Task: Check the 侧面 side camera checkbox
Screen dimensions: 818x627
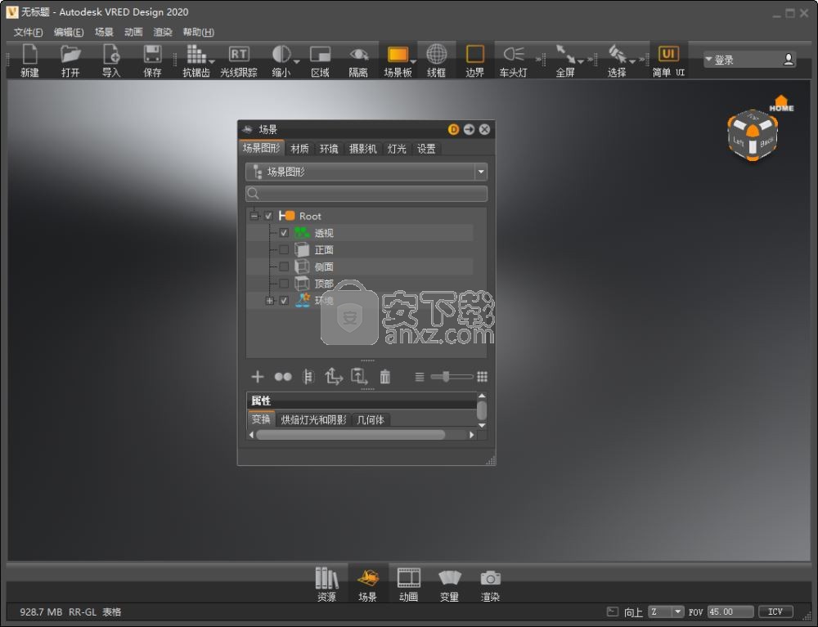Action: [x=284, y=266]
